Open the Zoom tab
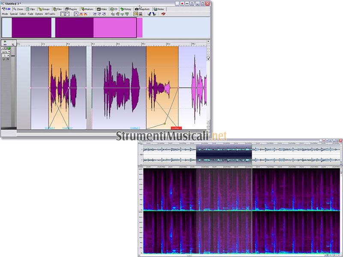This screenshot has width=343, height=257. tap(18, 9)
